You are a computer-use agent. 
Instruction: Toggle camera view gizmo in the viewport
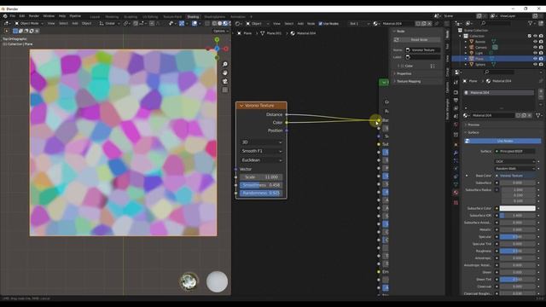click(x=225, y=81)
